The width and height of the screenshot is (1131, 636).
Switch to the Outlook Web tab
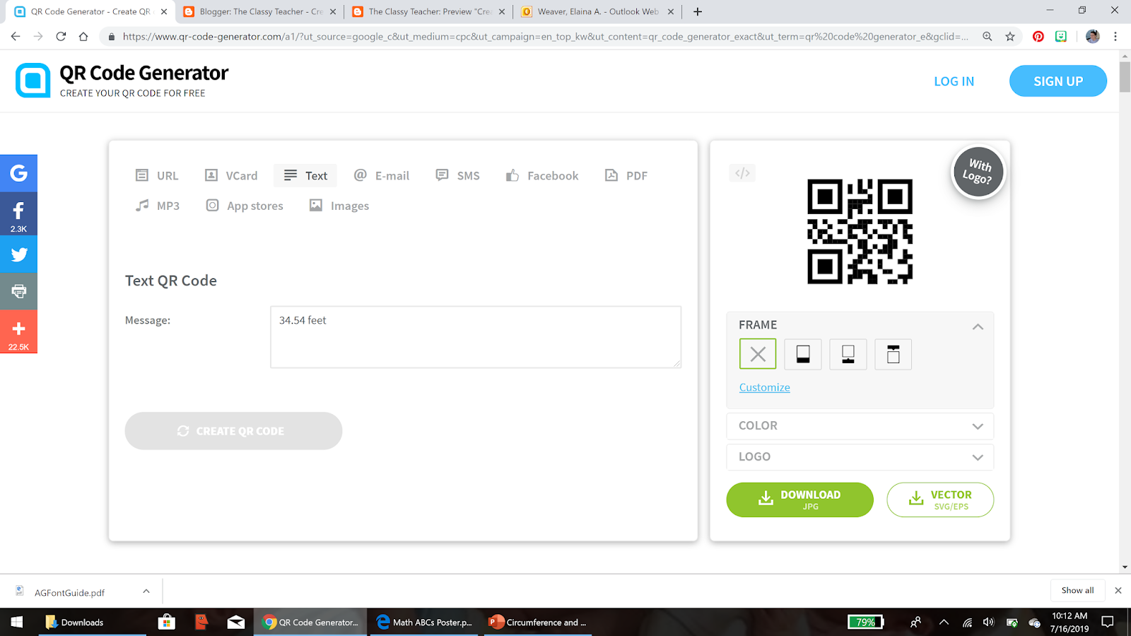pos(597,11)
